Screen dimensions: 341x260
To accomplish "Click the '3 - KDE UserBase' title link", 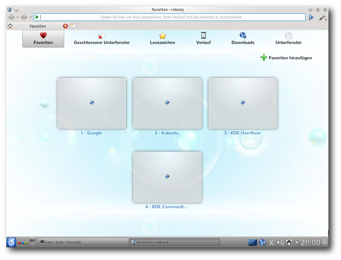I will tap(242, 133).
